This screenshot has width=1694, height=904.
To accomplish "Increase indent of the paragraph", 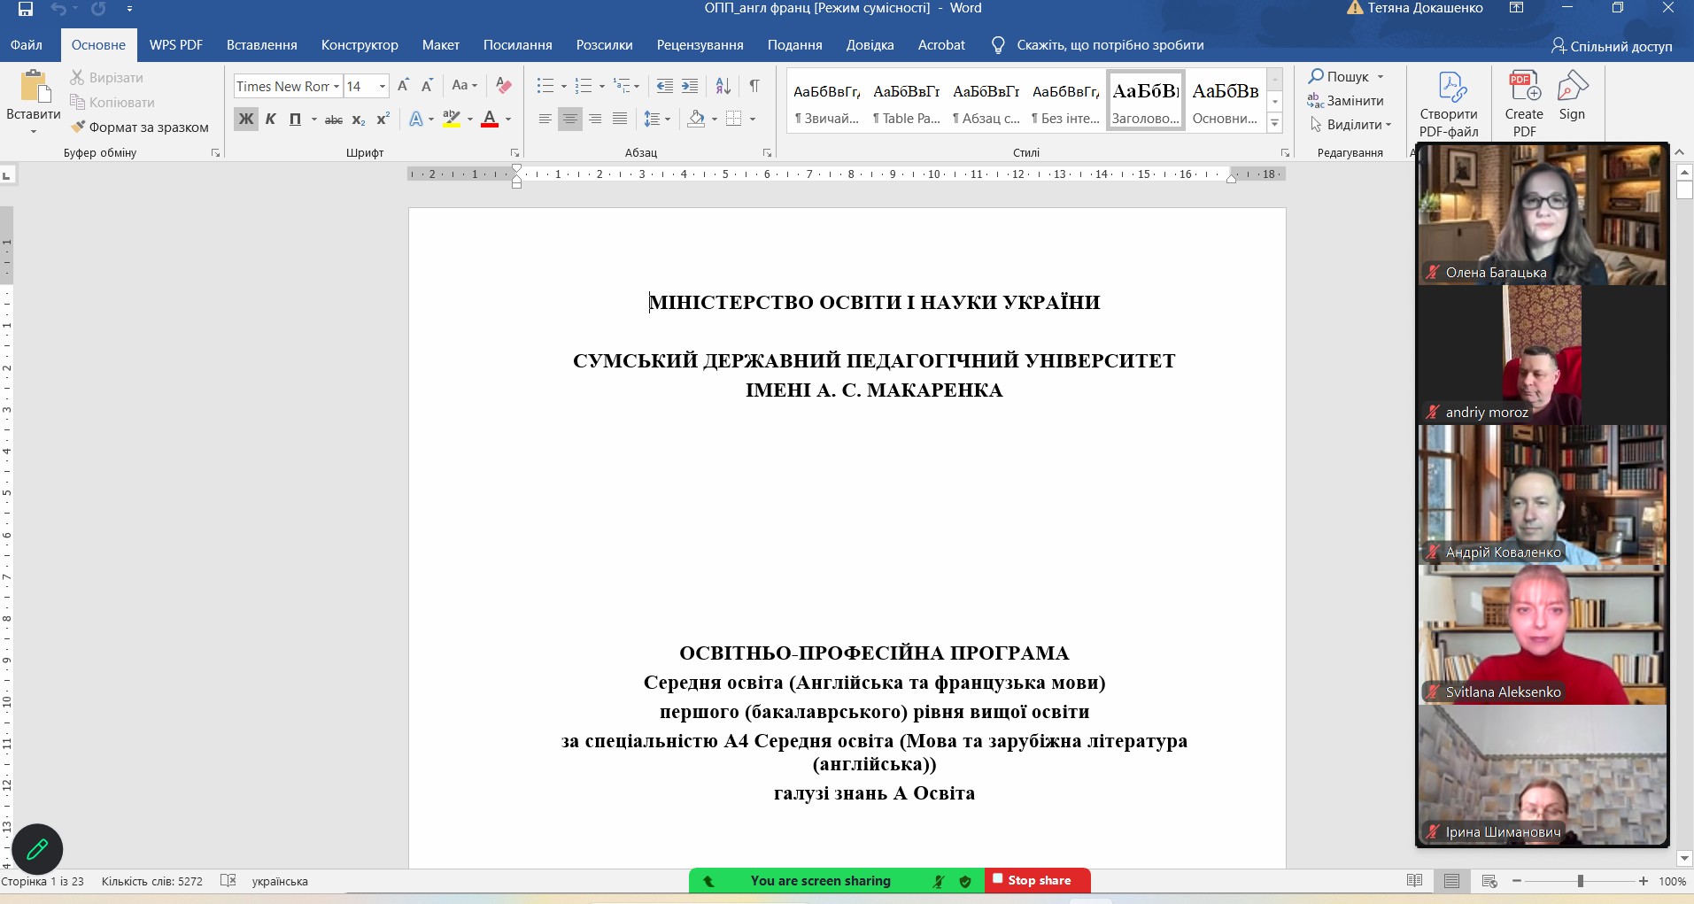I will [x=690, y=86].
